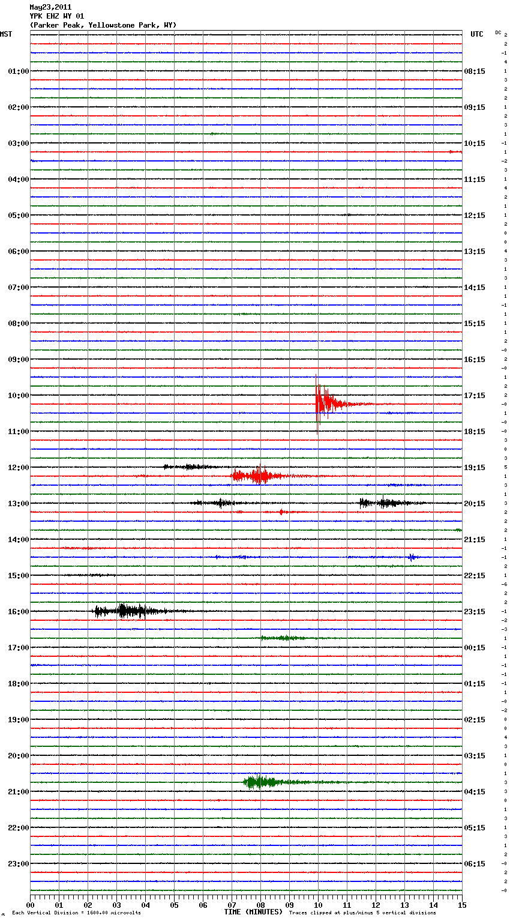Click the TIME (MINUTES) axis title
This screenshot has width=510, height=921.
click(253, 912)
